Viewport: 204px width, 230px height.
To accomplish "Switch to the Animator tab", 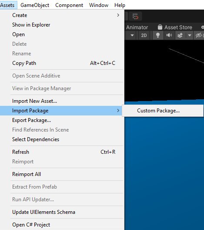I will (x=137, y=27).
